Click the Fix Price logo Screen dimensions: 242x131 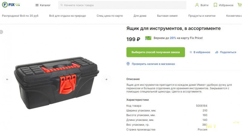click(11, 5)
